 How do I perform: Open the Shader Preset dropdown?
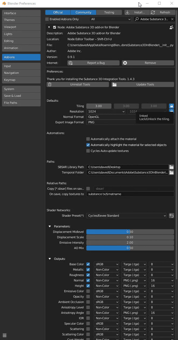(x=126, y=216)
